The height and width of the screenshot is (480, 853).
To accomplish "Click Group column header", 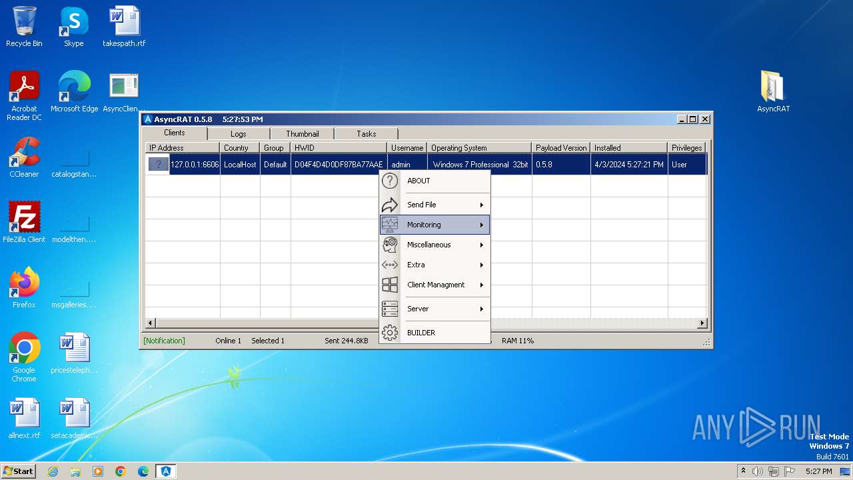I will coord(275,147).
